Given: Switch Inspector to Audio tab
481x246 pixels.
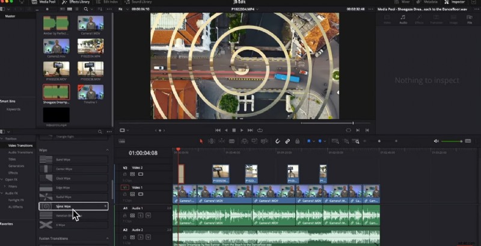Looking at the screenshot, I should pyautogui.click(x=403, y=19).
